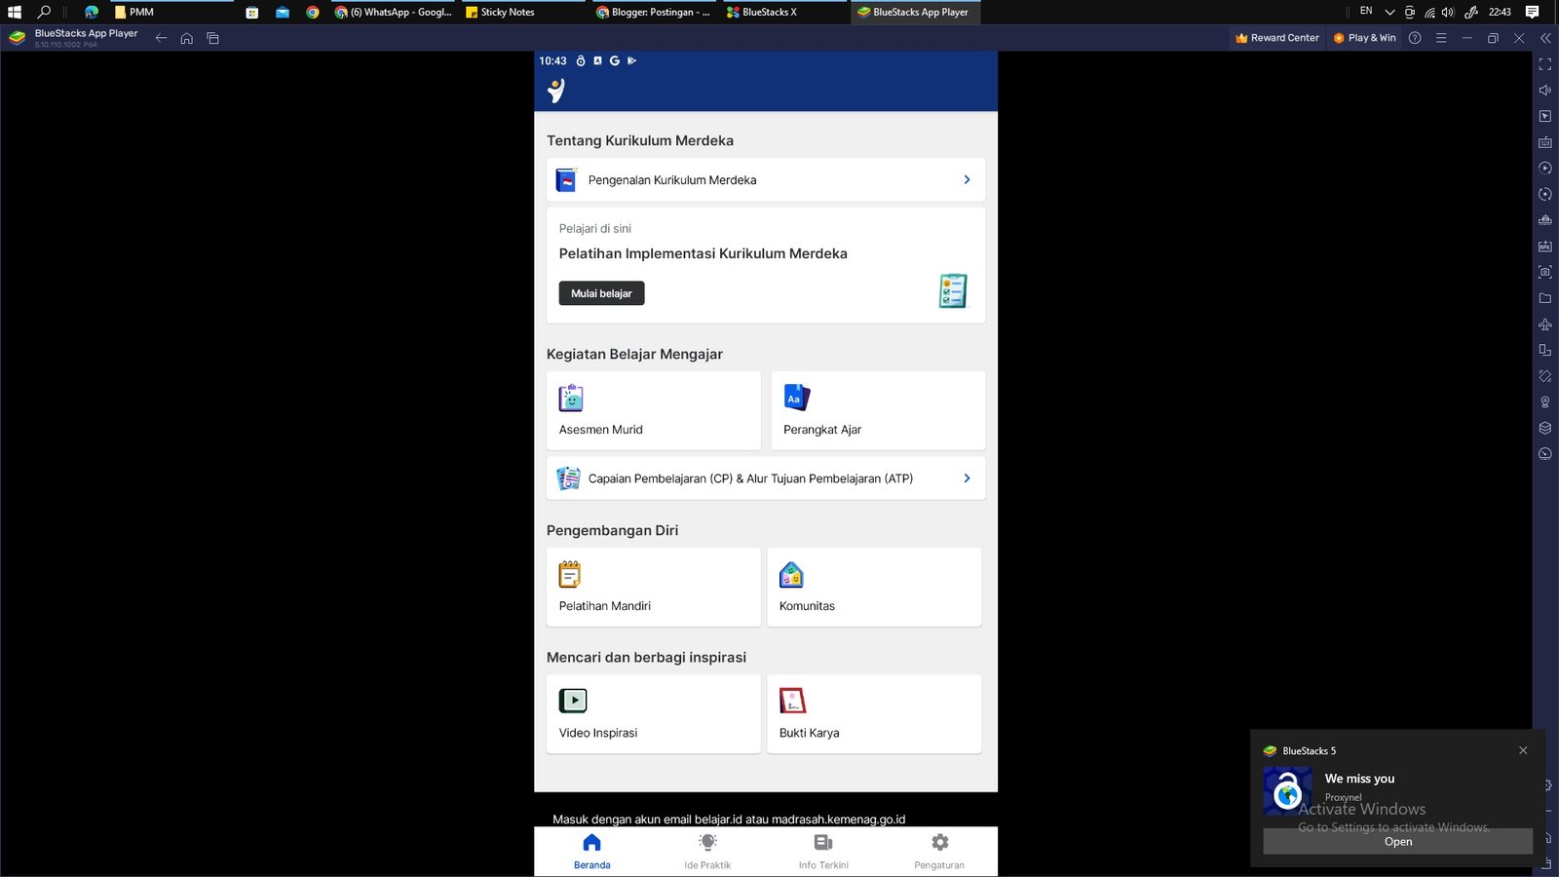
Task: Click the Proxynel notification thumbnail
Action: (1287, 791)
